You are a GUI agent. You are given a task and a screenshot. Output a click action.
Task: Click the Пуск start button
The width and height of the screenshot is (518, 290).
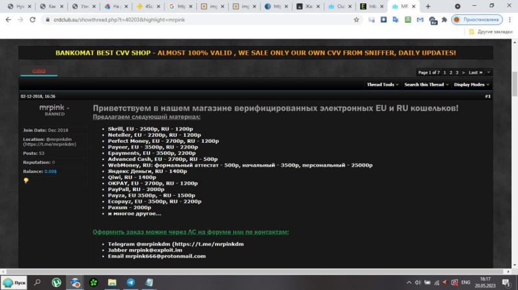point(14,282)
